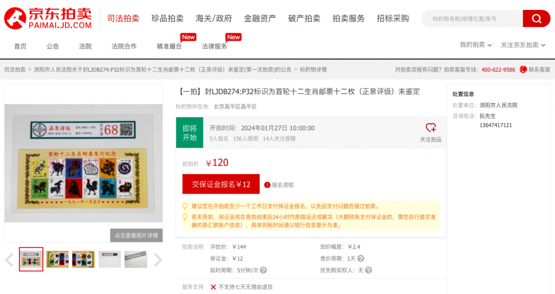Click the 加价幅度 ¥2.4 value
This screenshot has width=555, height=294.
[x=354, y=247]
